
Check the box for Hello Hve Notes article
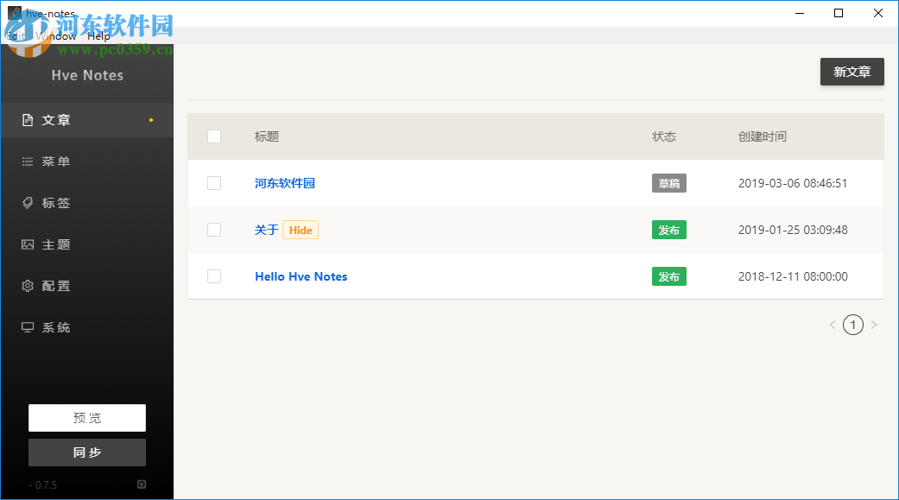(214, 276)
